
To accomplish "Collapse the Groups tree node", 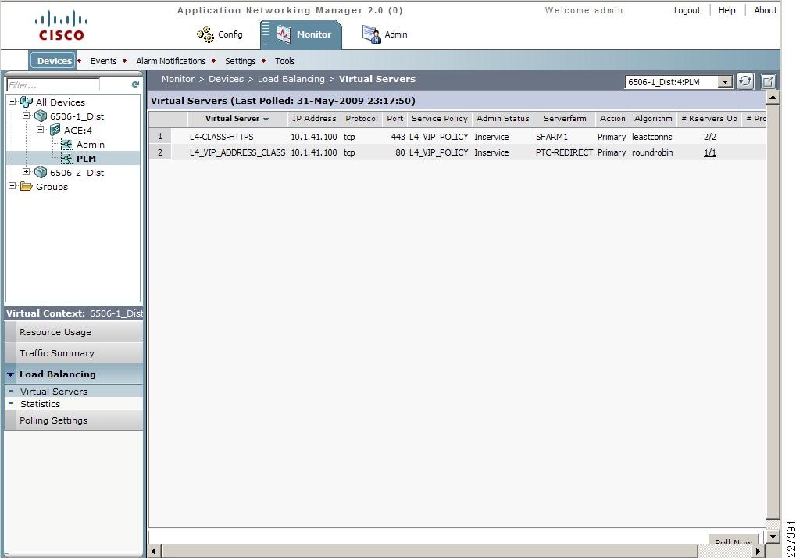I will (12, 186).
